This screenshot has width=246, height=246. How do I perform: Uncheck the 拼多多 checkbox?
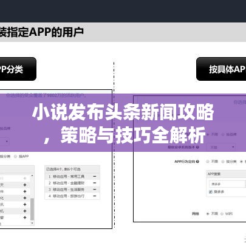(211, 192)
